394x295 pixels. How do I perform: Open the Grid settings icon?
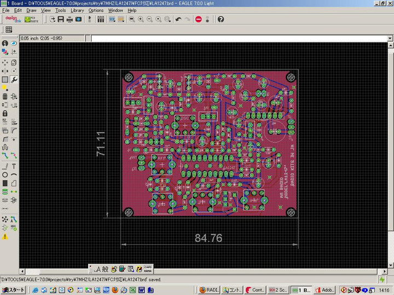pos(9,29)
